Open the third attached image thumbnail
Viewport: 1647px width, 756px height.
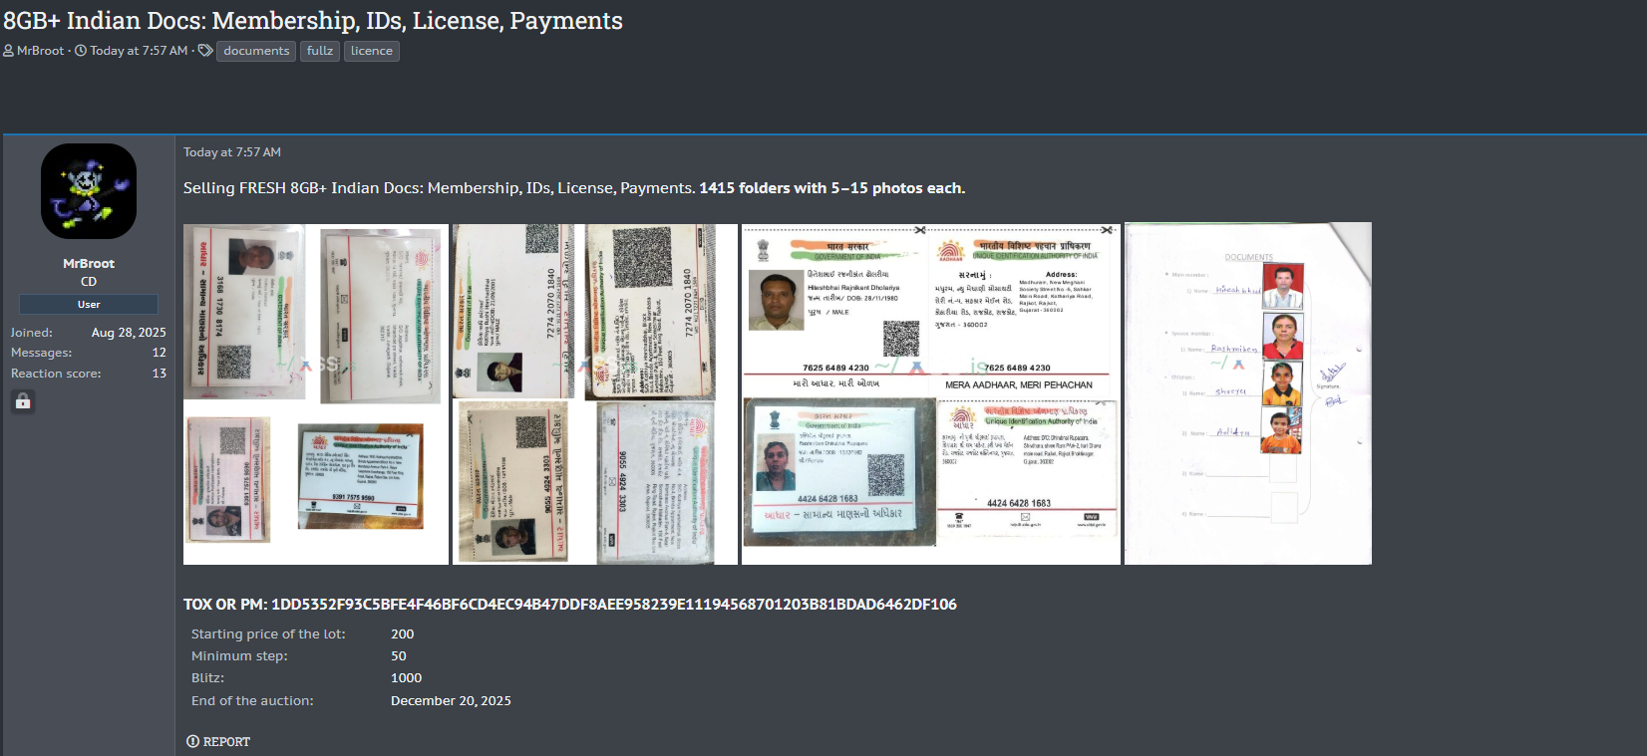click(931, 394)
